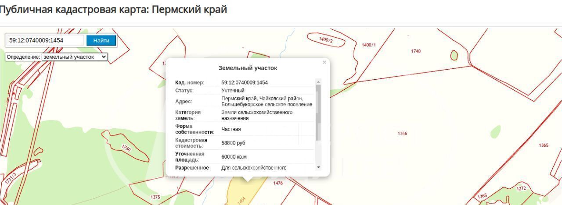562x205 pixels.
Task: Focus the cadastral number search field
Action: point(45,40)
